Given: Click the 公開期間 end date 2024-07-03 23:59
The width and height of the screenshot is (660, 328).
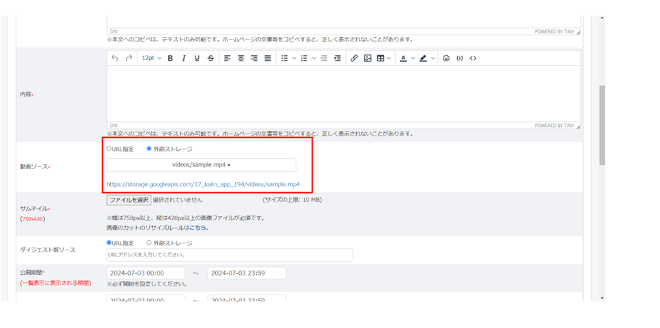Looking at the screenshot, I should point(247,273).
